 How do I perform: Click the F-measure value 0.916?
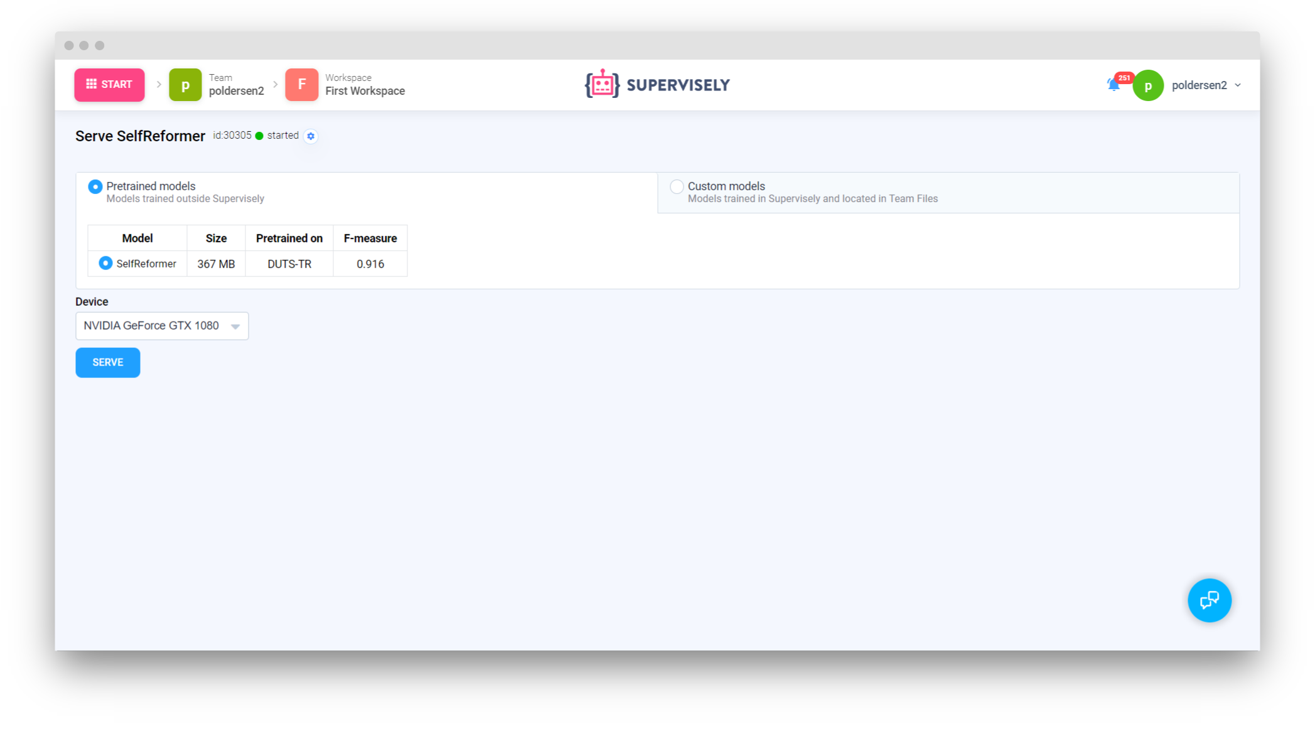[370, 264]
